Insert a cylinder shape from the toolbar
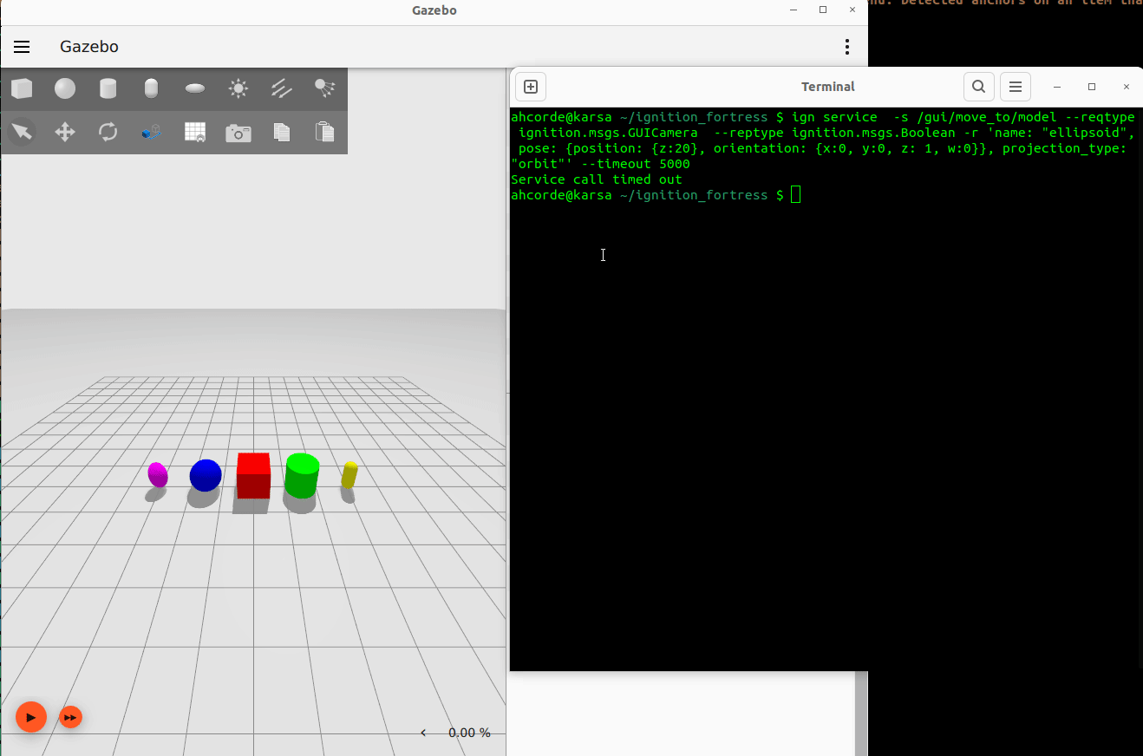Viewport: 1143px width, 756px height. click(108, 88)
